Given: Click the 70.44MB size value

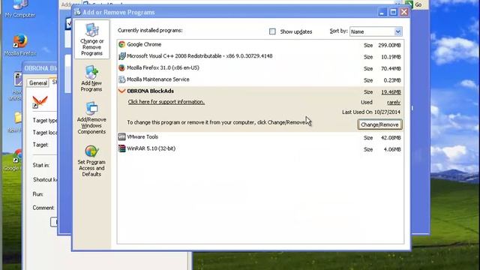Looking at the screenshot, I should [x=391, y=68].
